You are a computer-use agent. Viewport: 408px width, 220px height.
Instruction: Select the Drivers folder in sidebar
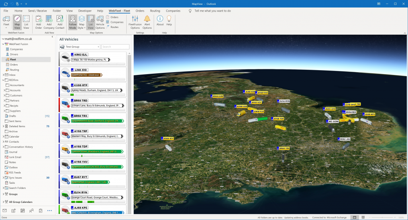[x=14, y=54]
